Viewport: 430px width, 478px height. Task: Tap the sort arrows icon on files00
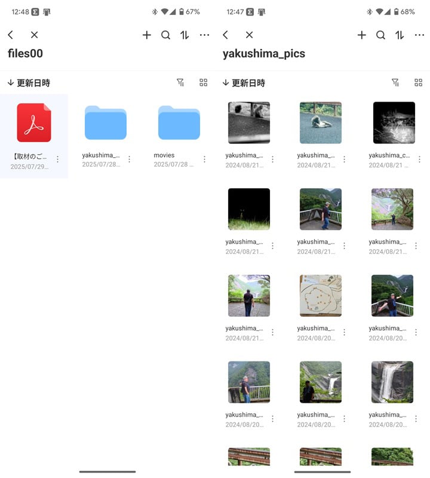(x=185, y=35)
